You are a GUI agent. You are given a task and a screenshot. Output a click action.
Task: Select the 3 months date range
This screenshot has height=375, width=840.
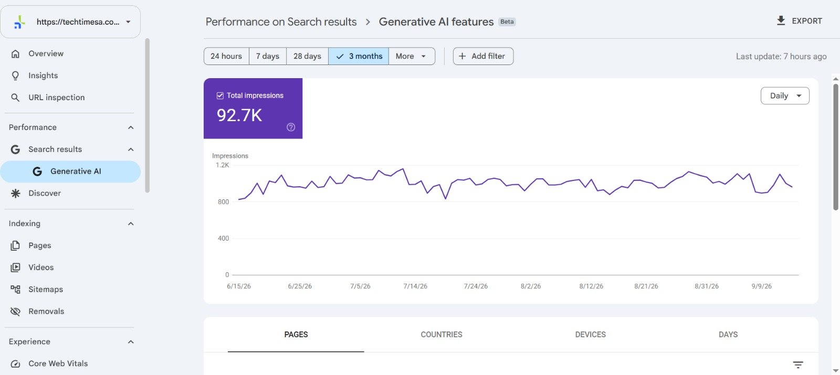359,56
